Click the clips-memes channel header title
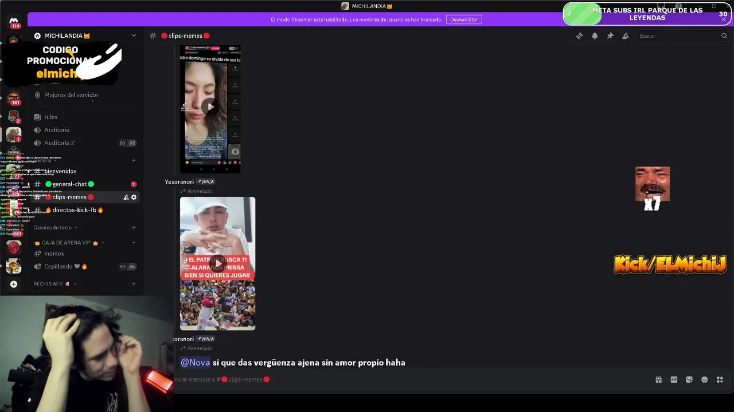This screenshot has width=734, height=412. [x=185, y=35]
